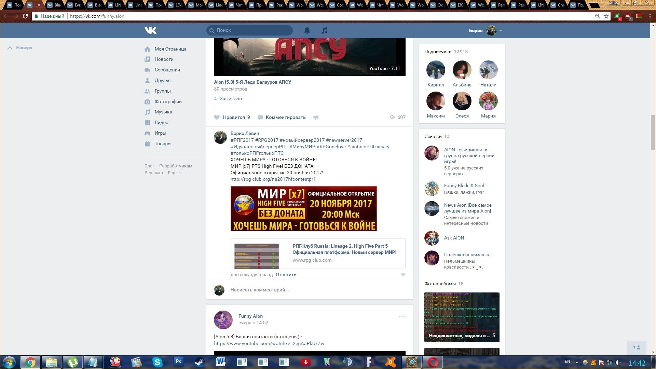Open Новости in the sidebar
Viewport: 656px width, 369px height.
164,59
